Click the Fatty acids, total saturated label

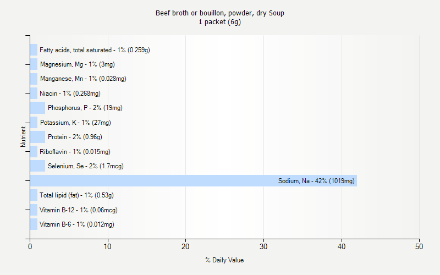(95, 50)
